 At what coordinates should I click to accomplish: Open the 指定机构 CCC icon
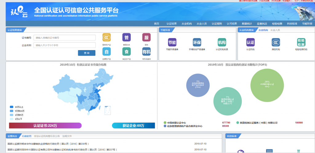click(276, 42)
